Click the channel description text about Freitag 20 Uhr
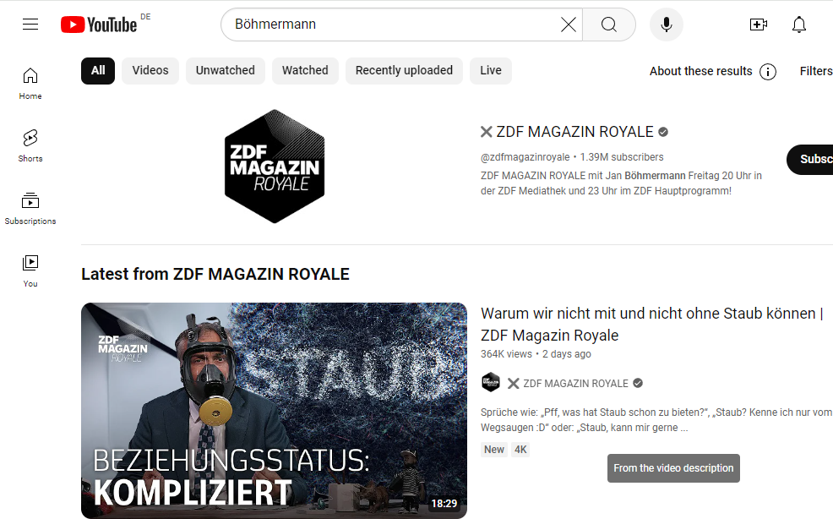 tap(621, 183)
